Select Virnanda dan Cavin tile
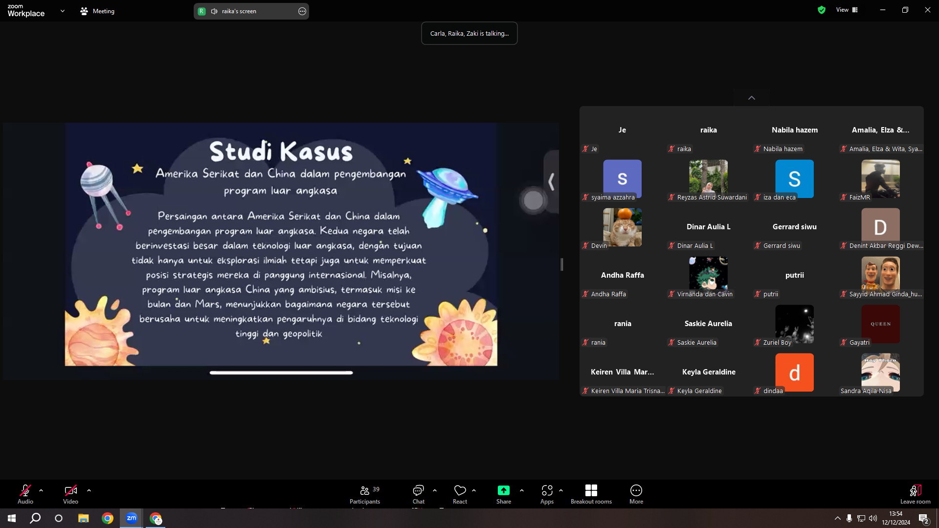The image size is (939, 528). point(708,275)
